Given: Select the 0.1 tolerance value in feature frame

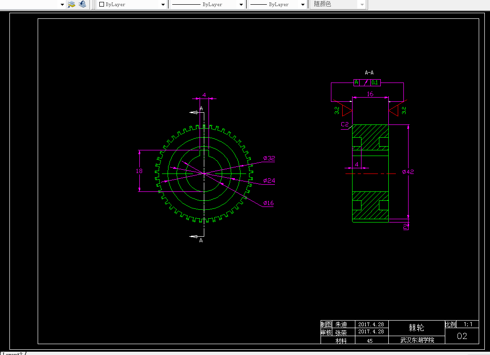Looking at the screenshot, I should [x=376, y=83].
